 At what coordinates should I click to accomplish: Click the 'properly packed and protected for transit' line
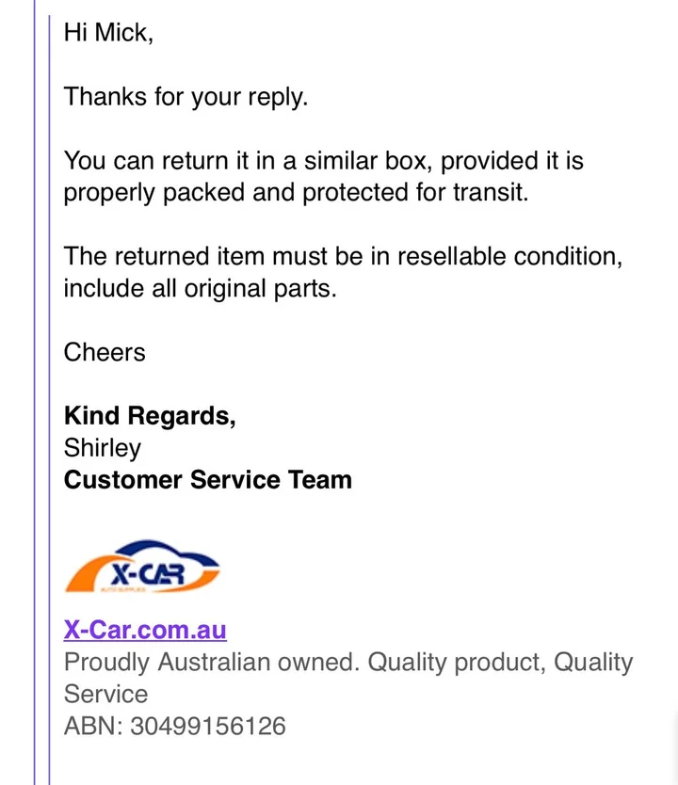(x=296, y=193)
